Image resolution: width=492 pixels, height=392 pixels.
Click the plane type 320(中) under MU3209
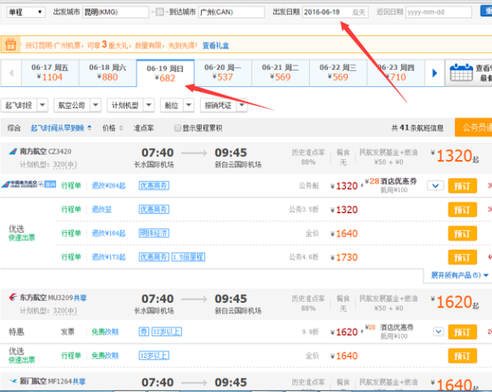click(65, 311)
